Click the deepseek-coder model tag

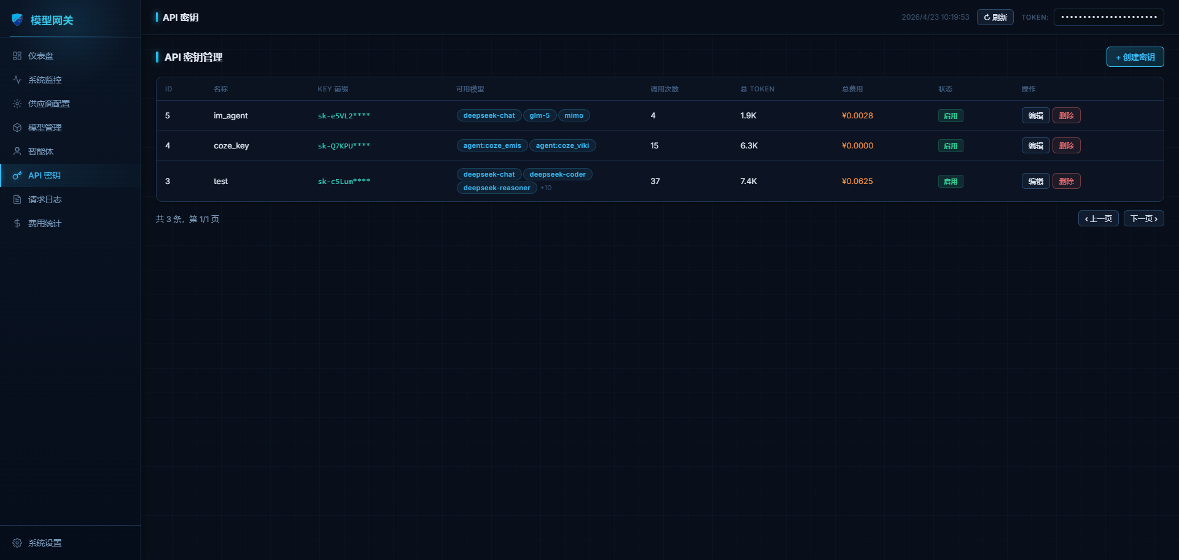pos(558,174)
